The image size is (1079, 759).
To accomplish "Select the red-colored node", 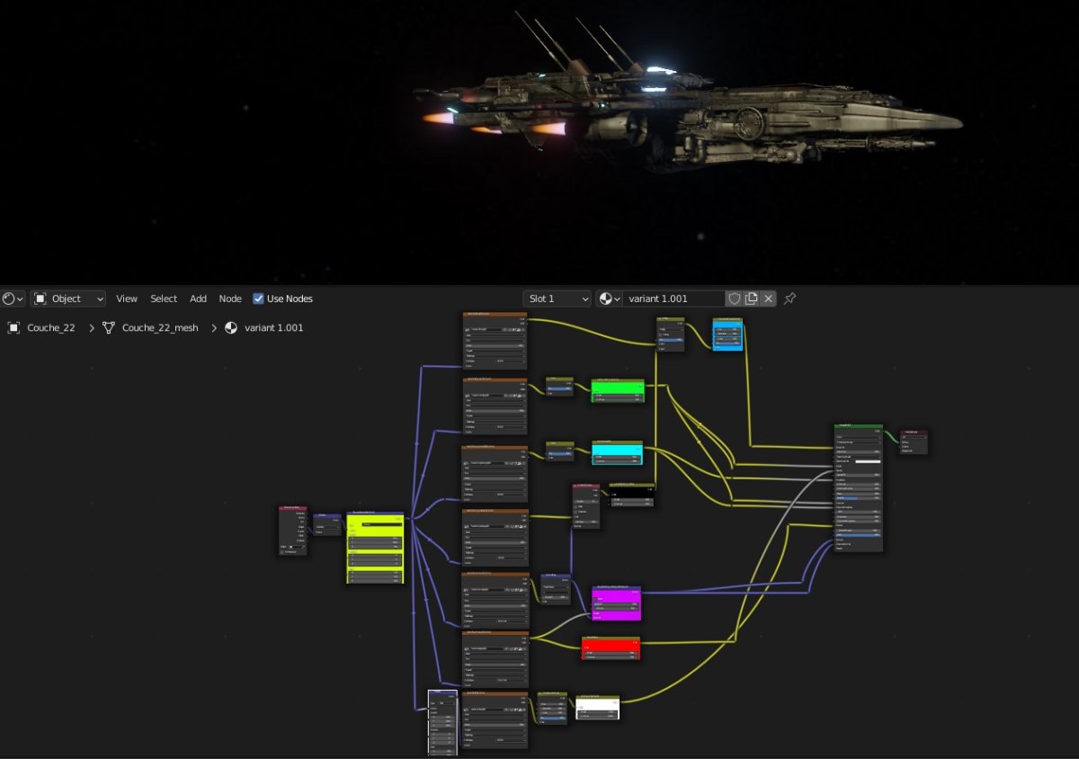I will click(x=611, y=647).
